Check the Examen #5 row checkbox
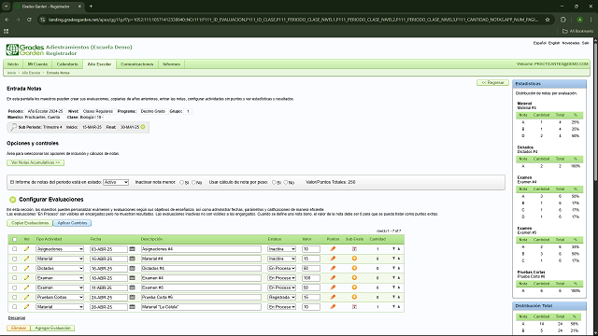 [x=15, y=287]
